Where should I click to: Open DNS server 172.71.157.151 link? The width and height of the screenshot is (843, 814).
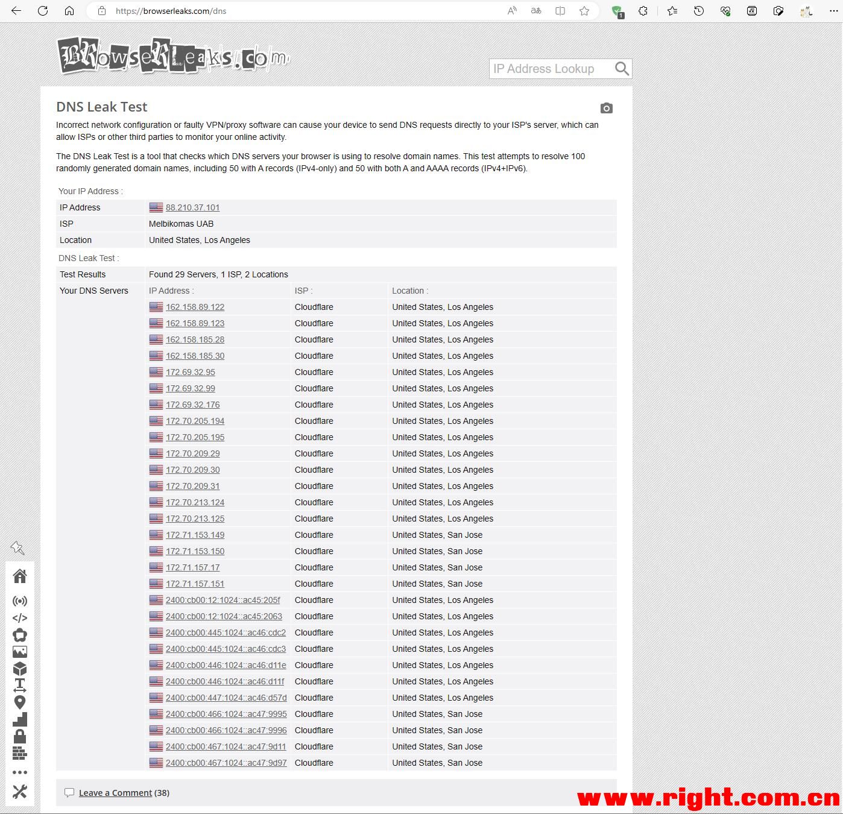coord(195,584)
